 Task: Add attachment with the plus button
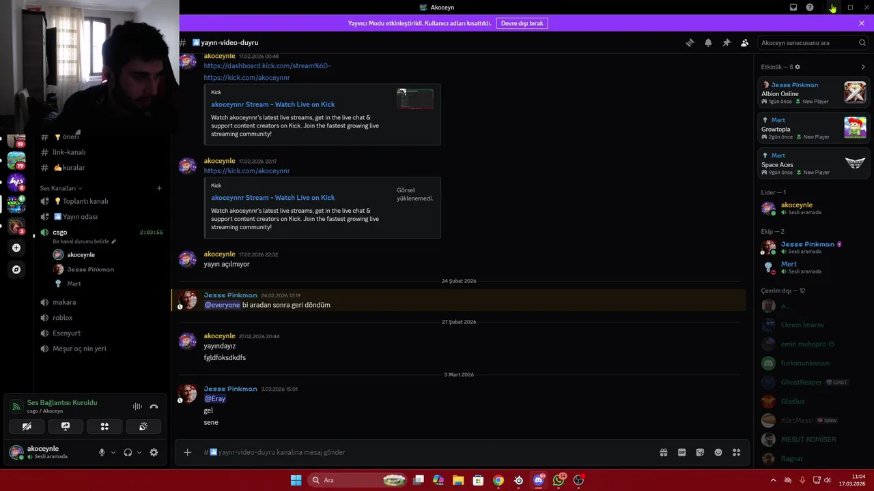pyautogui.click(x=188, y=452)
